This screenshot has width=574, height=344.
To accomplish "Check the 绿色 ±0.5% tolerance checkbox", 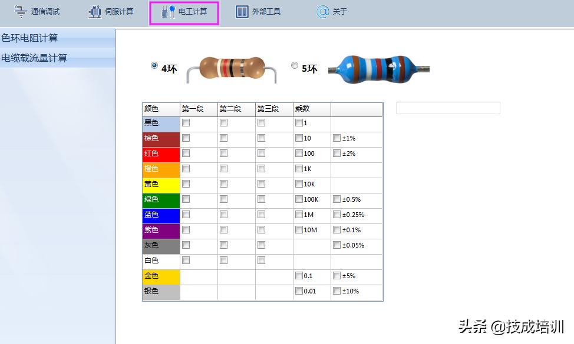I will tap(337, 199).
